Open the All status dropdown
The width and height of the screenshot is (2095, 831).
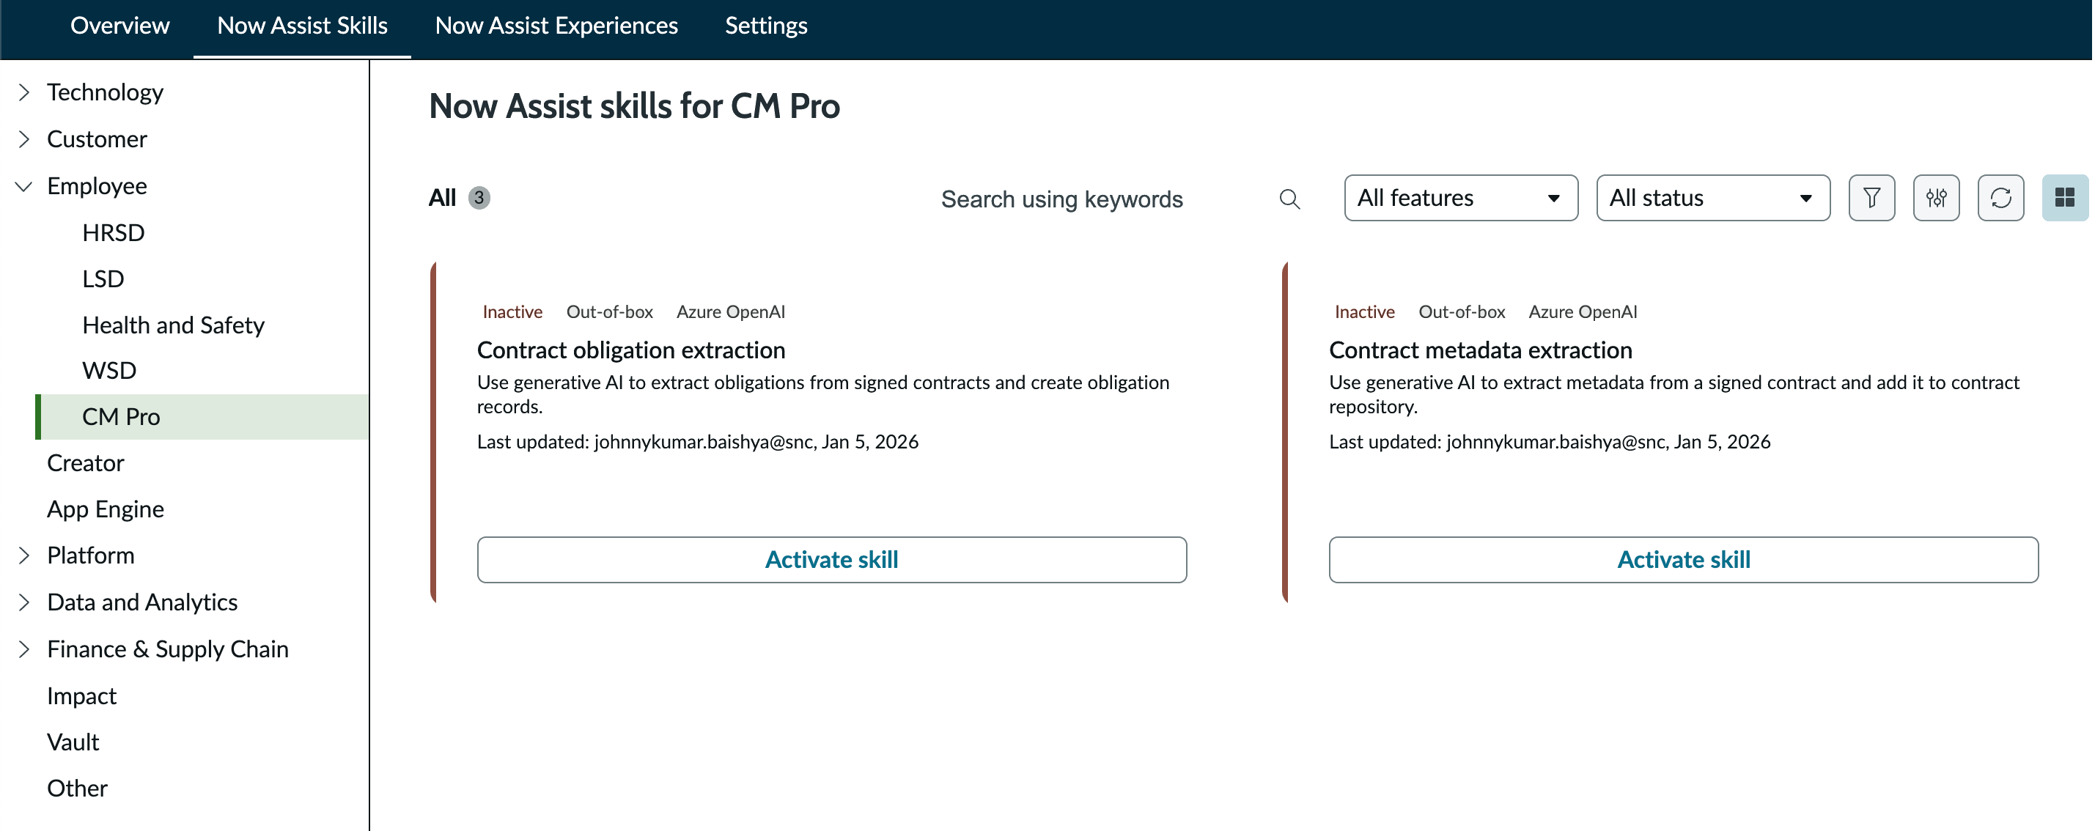(1712, 198)
